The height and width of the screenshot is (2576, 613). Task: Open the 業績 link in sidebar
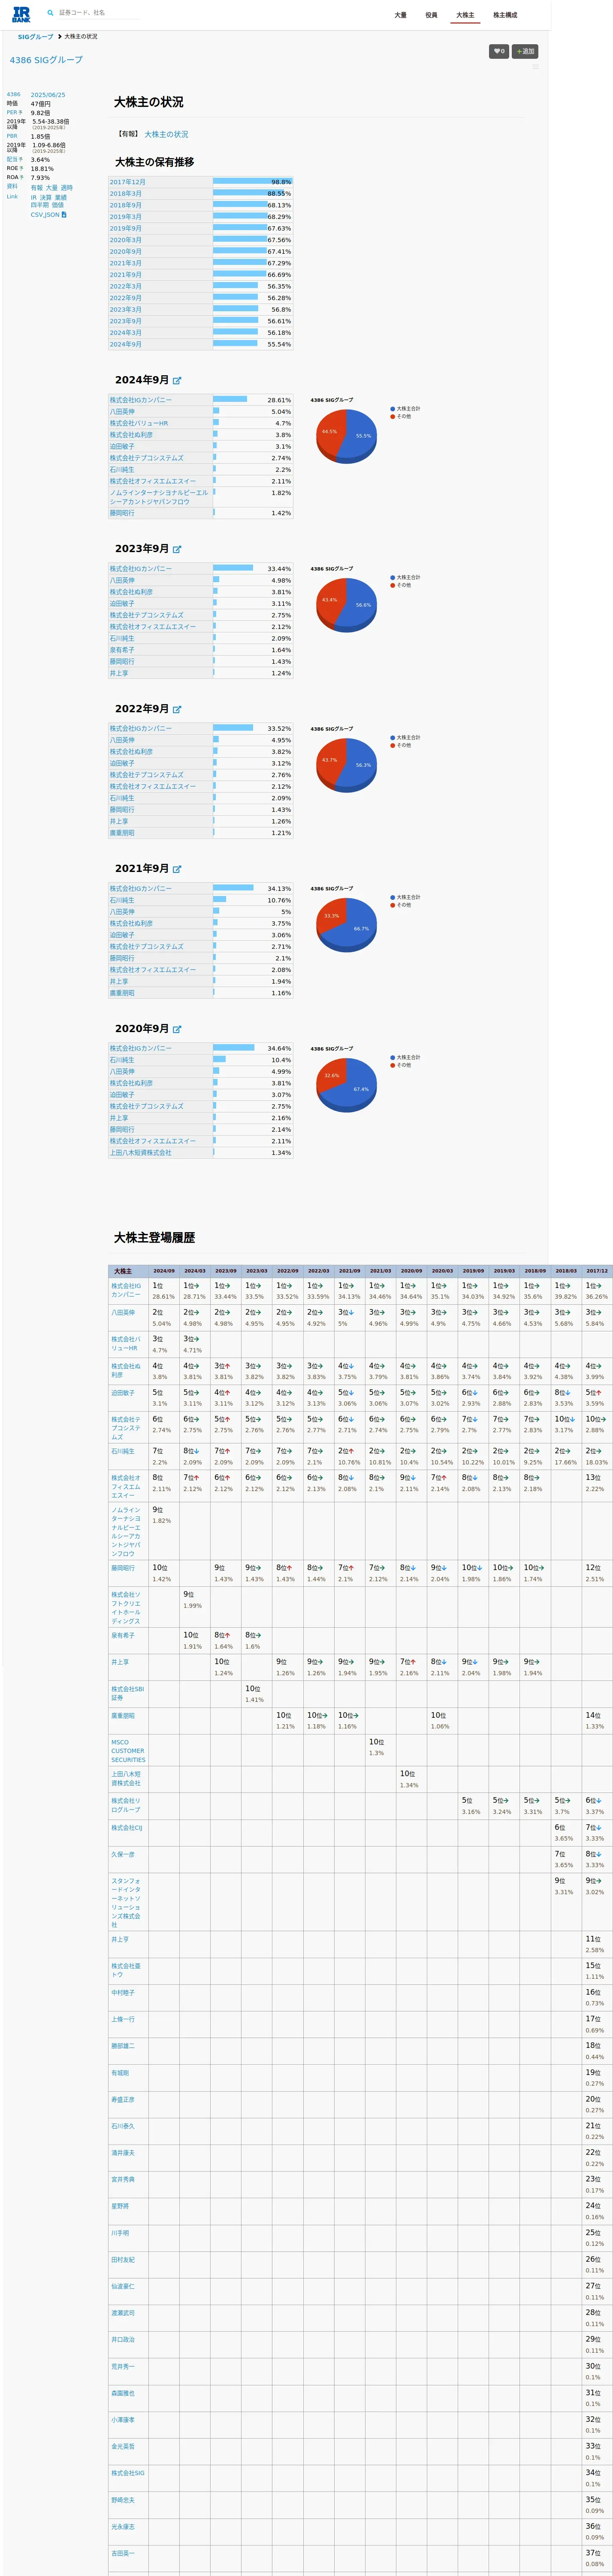[x=60, y=197]
